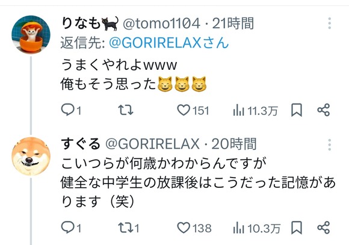Open more options menu on すぐる's tweet
This screenshot has height=245, width=349.
coord(330,144)
